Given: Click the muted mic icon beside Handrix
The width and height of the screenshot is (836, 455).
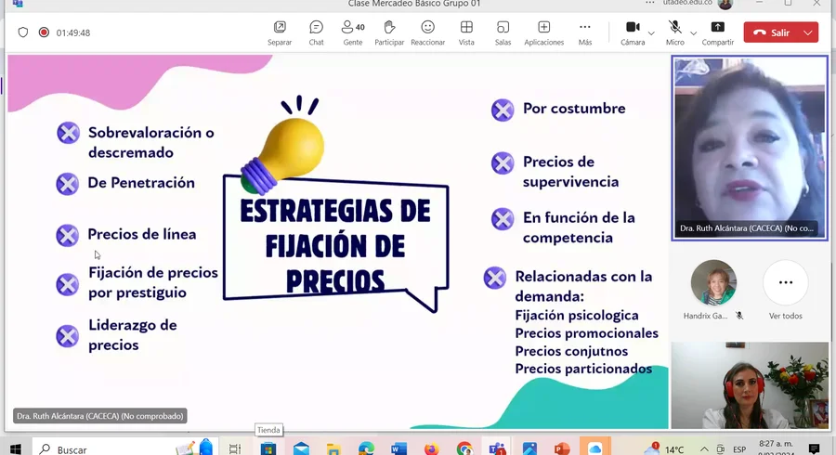Looking at the screenshot, I should click(739, 316).
